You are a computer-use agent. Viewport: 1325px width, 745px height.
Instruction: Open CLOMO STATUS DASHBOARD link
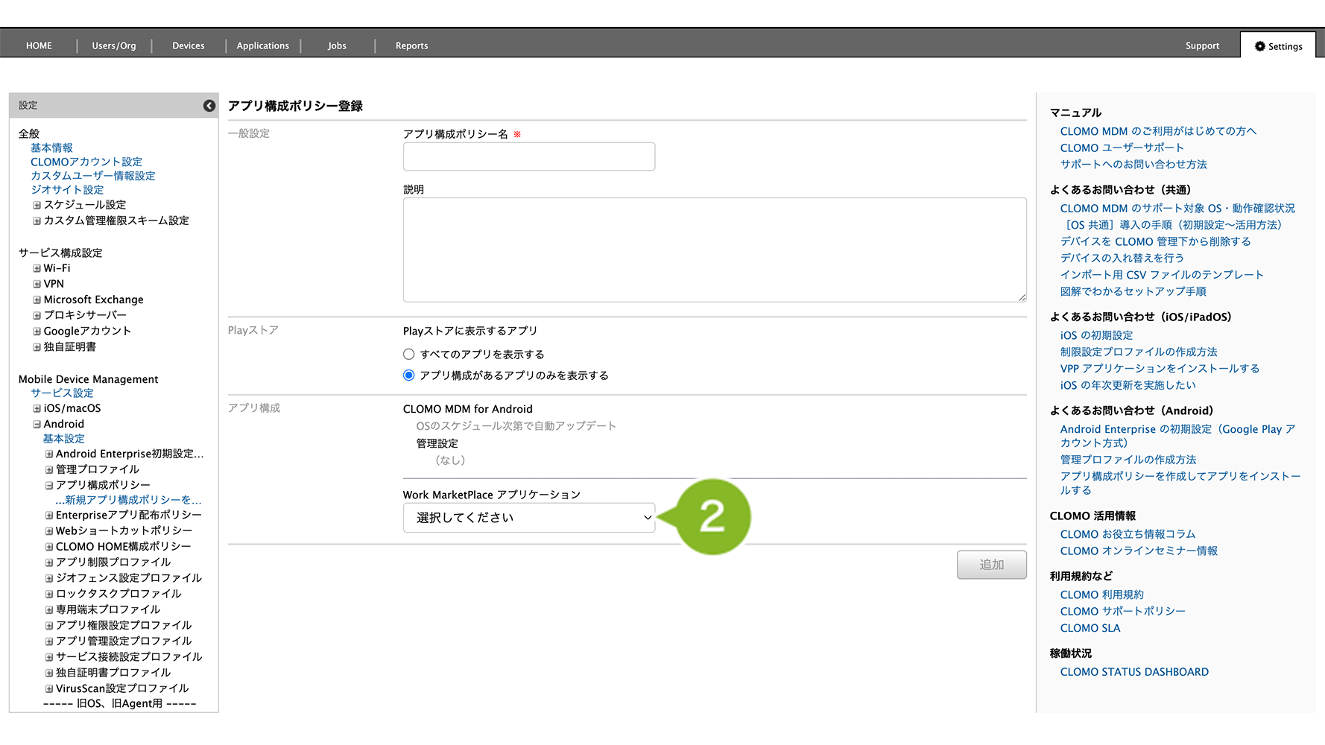tap(1133, 672)
